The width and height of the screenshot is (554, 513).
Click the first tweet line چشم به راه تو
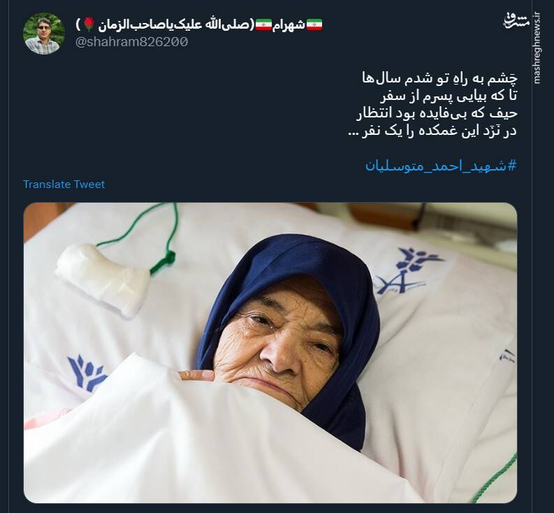[439, 78]
